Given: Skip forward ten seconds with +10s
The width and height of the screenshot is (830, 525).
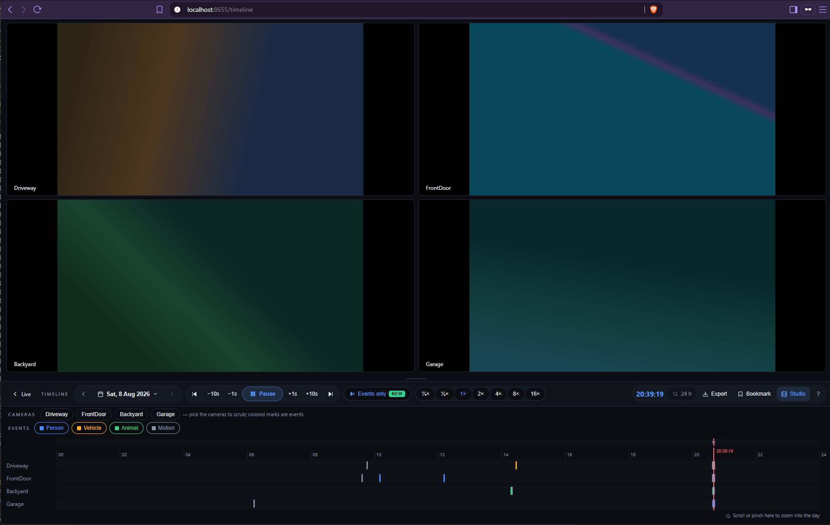Looking at the screenshot, I should click(312, 394).
